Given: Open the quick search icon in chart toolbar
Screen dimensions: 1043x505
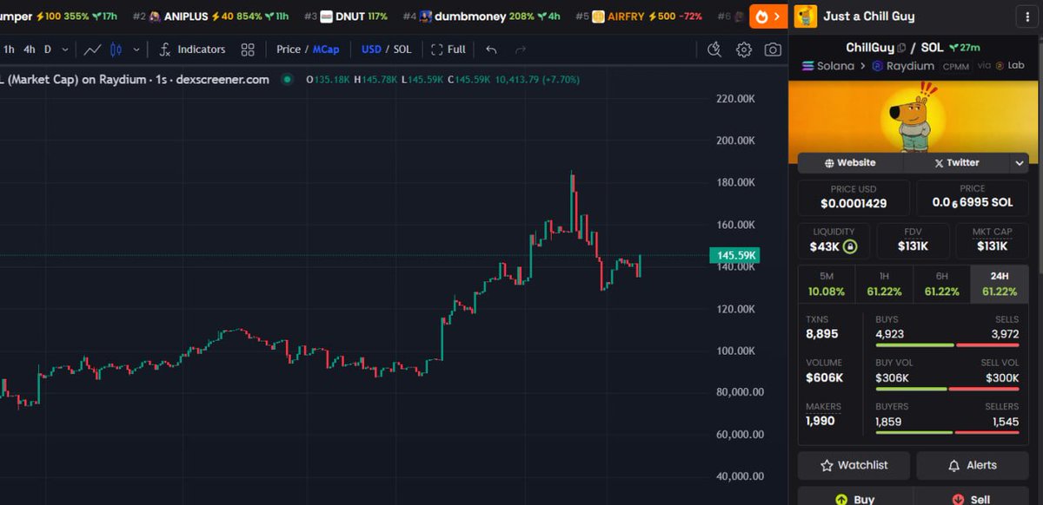Looking at the screenshot, I should [x=714, y=49].
